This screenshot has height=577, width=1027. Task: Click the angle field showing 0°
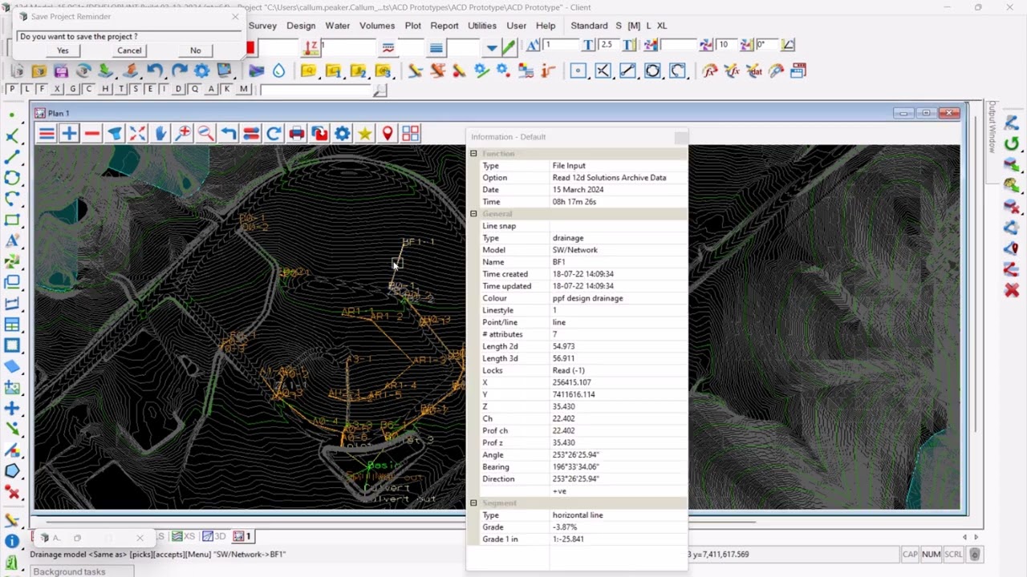[x=765, y=45]
